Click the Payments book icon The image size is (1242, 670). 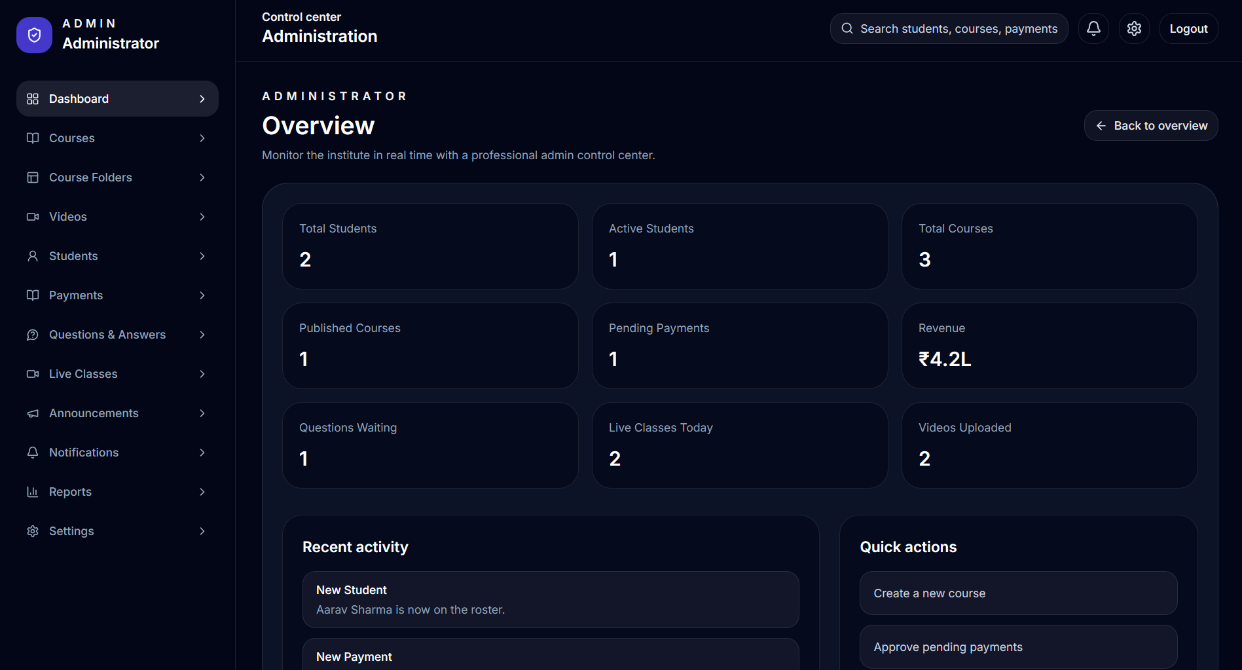(x=33, y=295)
